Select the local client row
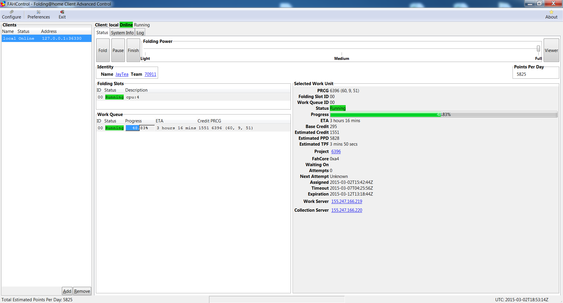Viewport: 563px width, 303px height. [47, 38]
